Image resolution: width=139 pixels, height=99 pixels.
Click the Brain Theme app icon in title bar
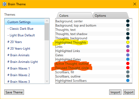point(5,4)
